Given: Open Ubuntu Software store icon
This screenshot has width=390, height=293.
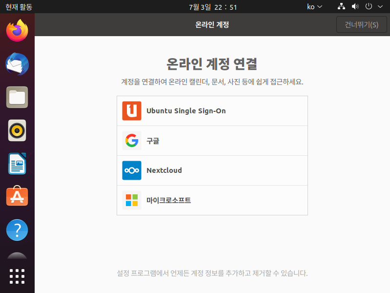Looking at the screenshot, I should pyautogui.click(x=17, y=196).
